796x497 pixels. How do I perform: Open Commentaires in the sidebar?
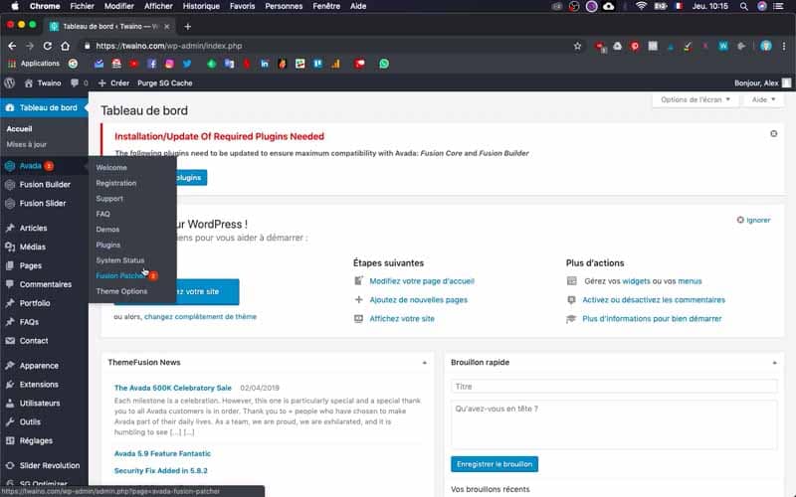coord(44,284)
